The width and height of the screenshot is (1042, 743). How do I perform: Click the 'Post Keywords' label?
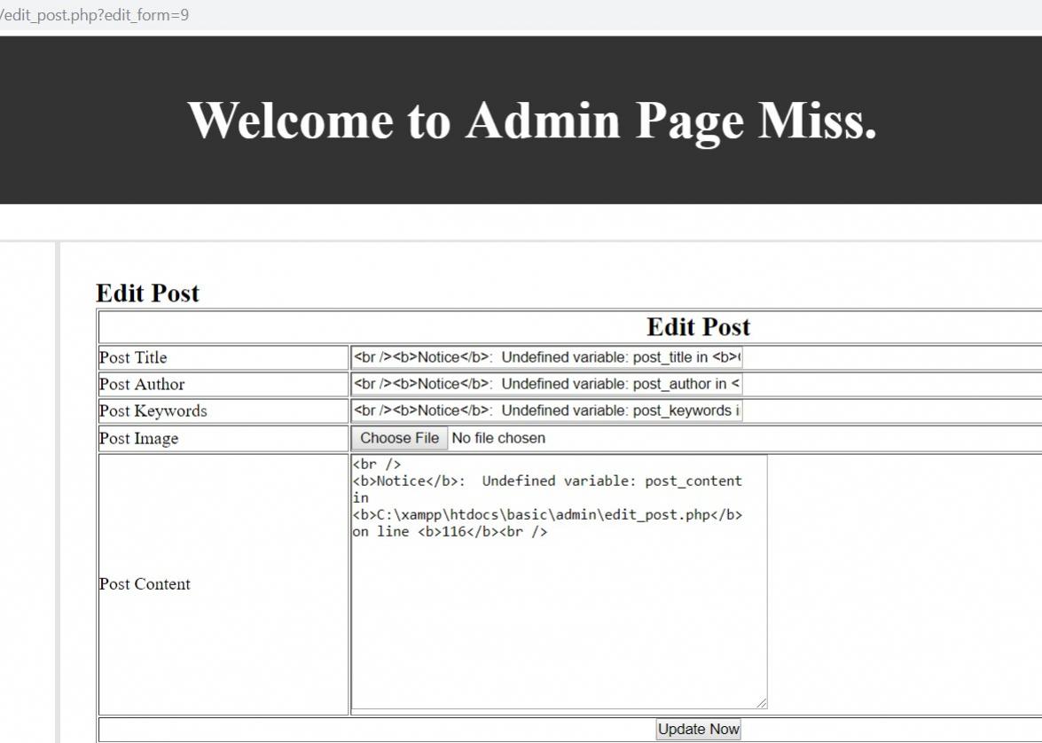[153, 411]
